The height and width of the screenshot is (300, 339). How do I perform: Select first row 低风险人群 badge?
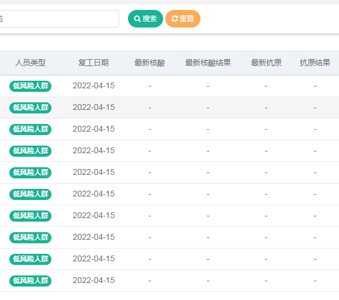pos(30,86)
